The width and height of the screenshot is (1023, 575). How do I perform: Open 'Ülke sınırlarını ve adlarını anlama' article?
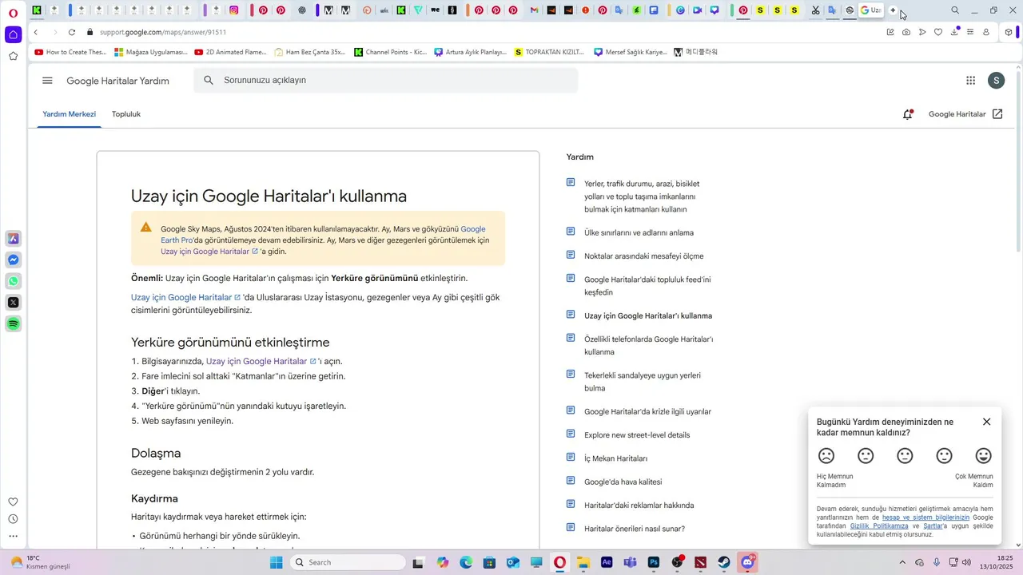pos(639,232)
